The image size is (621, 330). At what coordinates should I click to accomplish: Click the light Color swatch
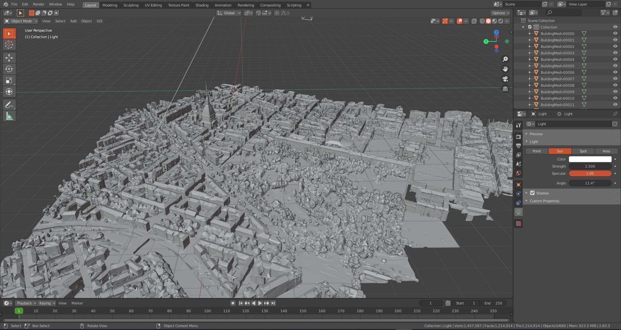590,159
